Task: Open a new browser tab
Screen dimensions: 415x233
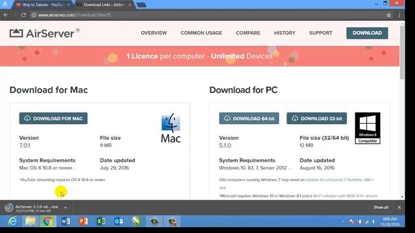Action: click(x=141, y=5)
